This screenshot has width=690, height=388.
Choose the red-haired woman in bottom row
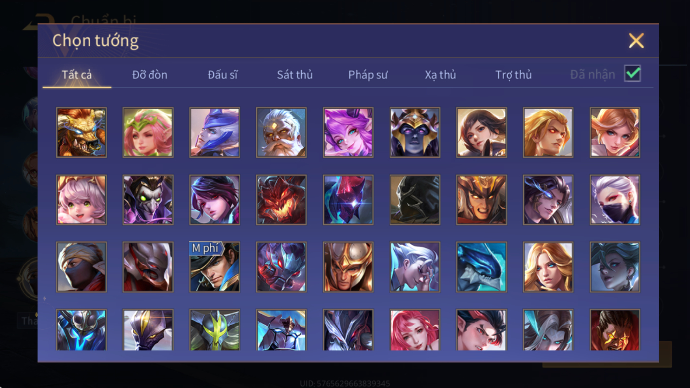[415, 330]
